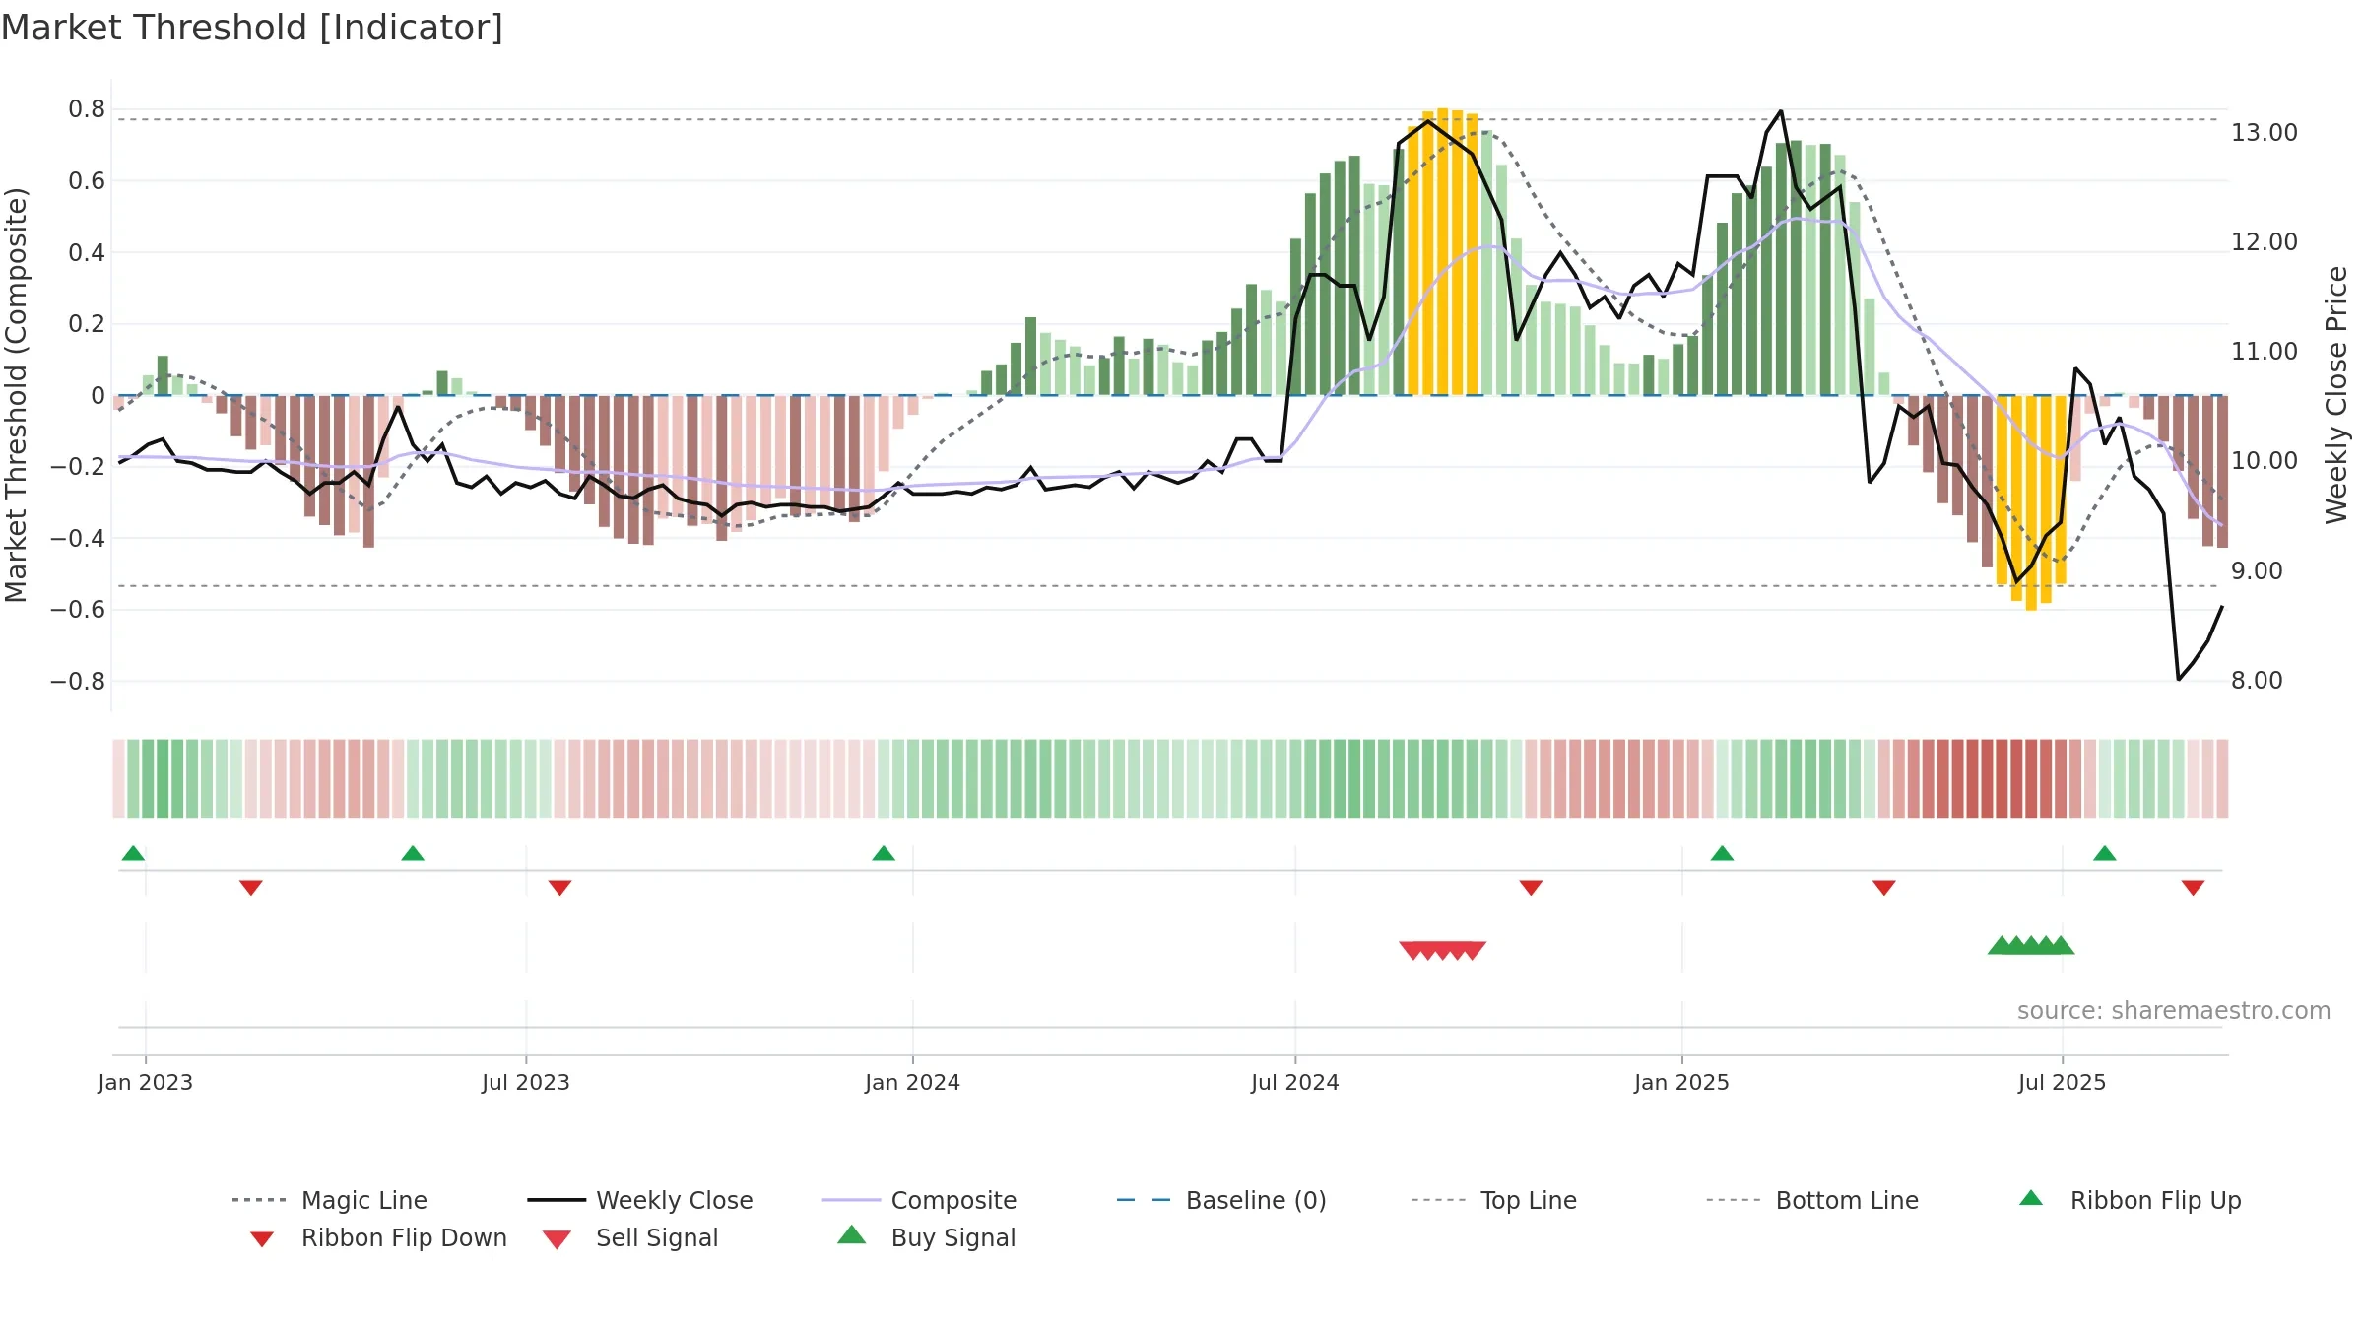This screenshot has height=1330, width=2364.
Task: Click the Ribbon Flip Up triangle at Jan 2023
Action: coord(133,853)
